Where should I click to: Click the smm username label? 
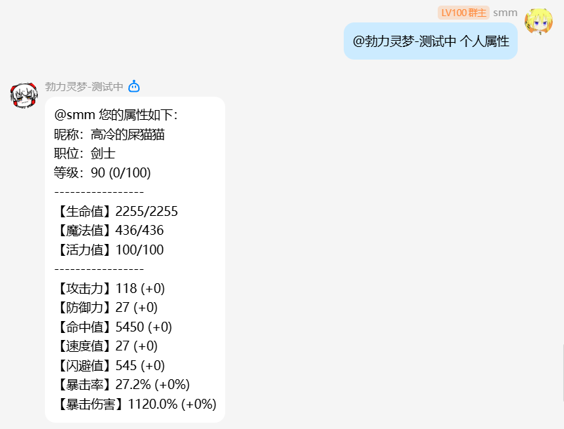tap(505, 13)
